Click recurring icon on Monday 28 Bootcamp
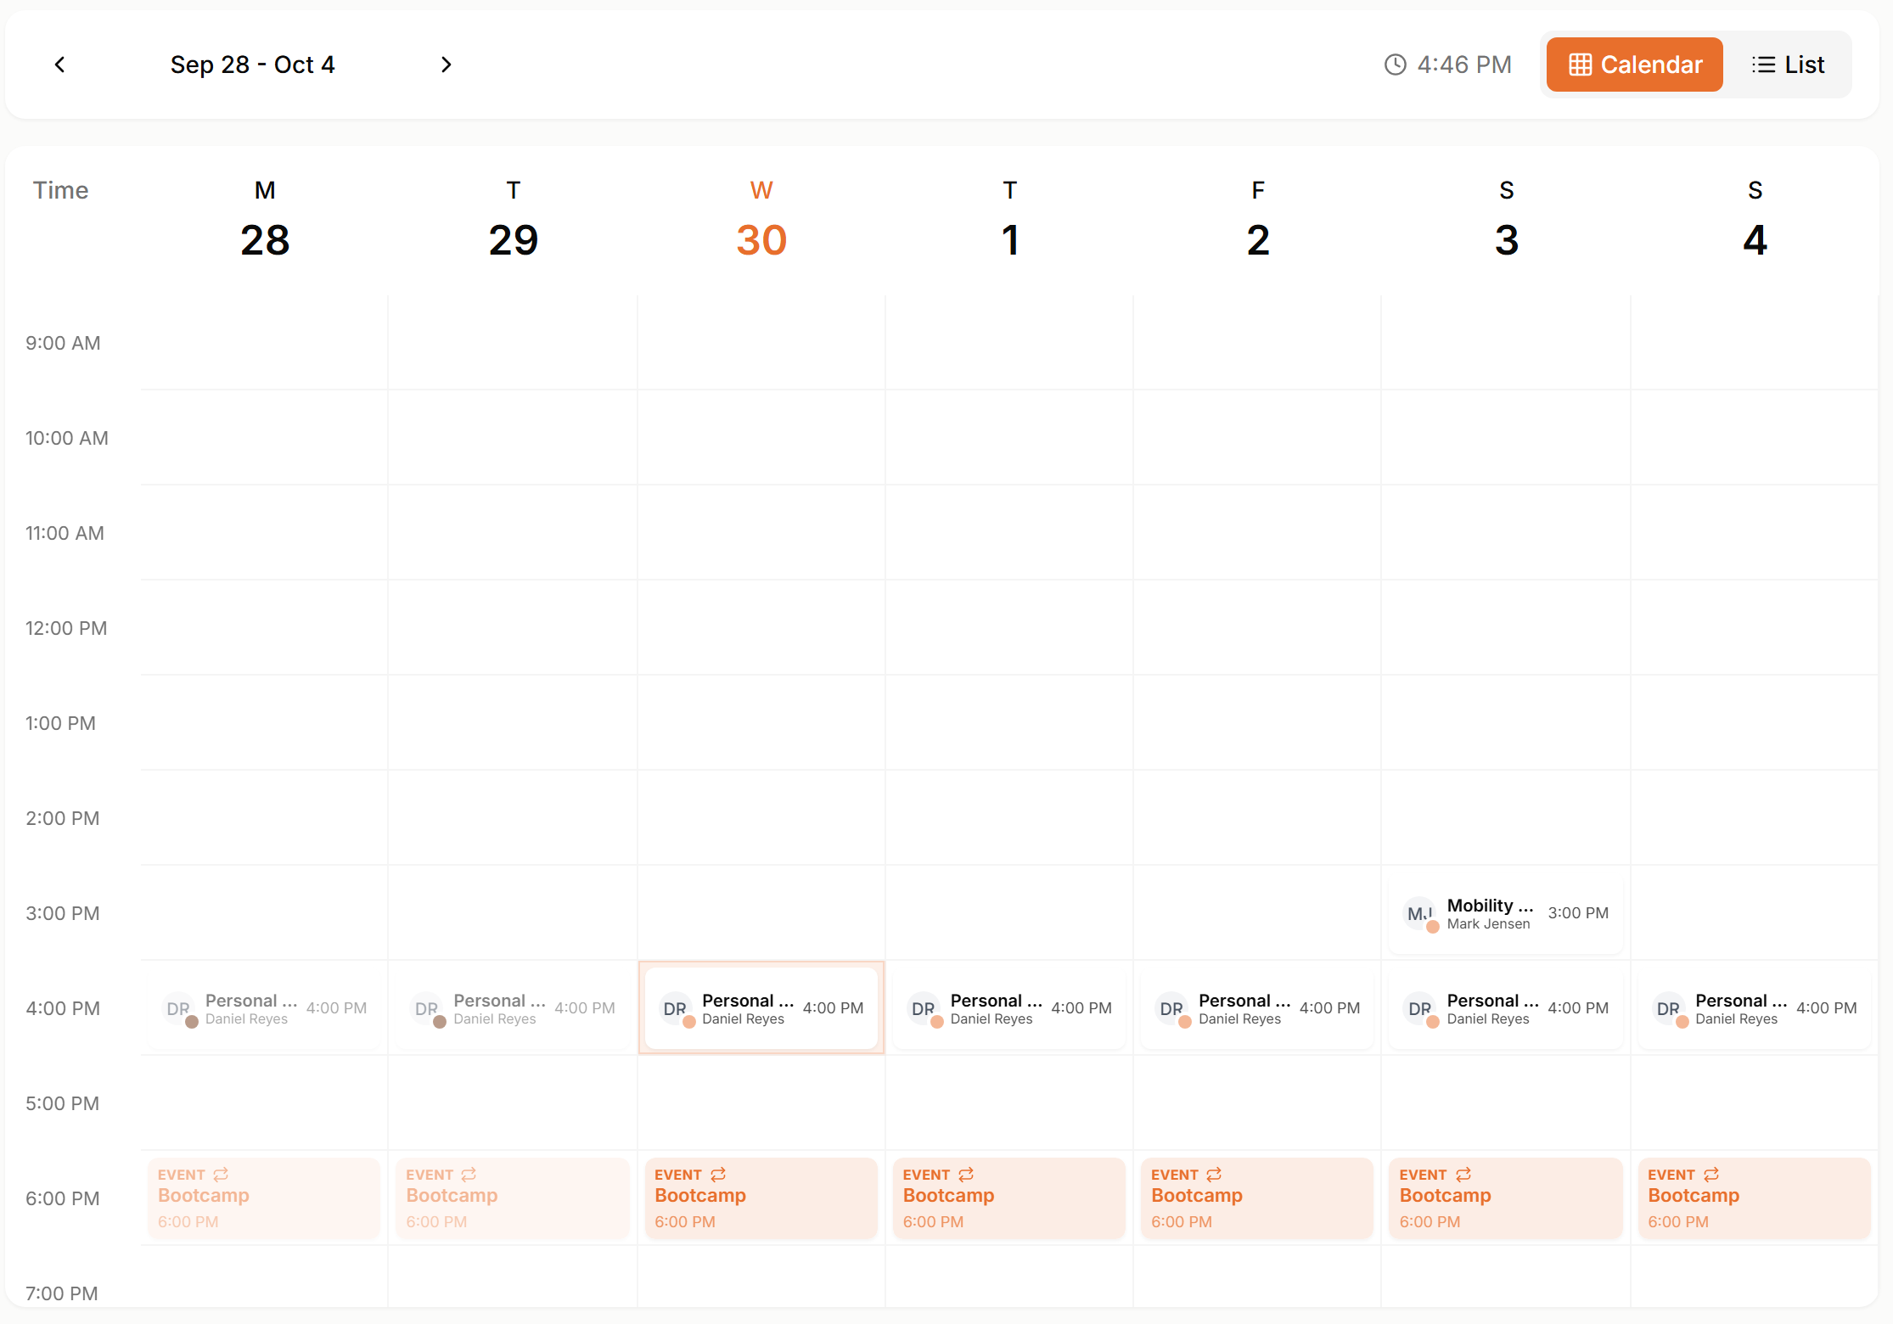 click(221, 1175)
